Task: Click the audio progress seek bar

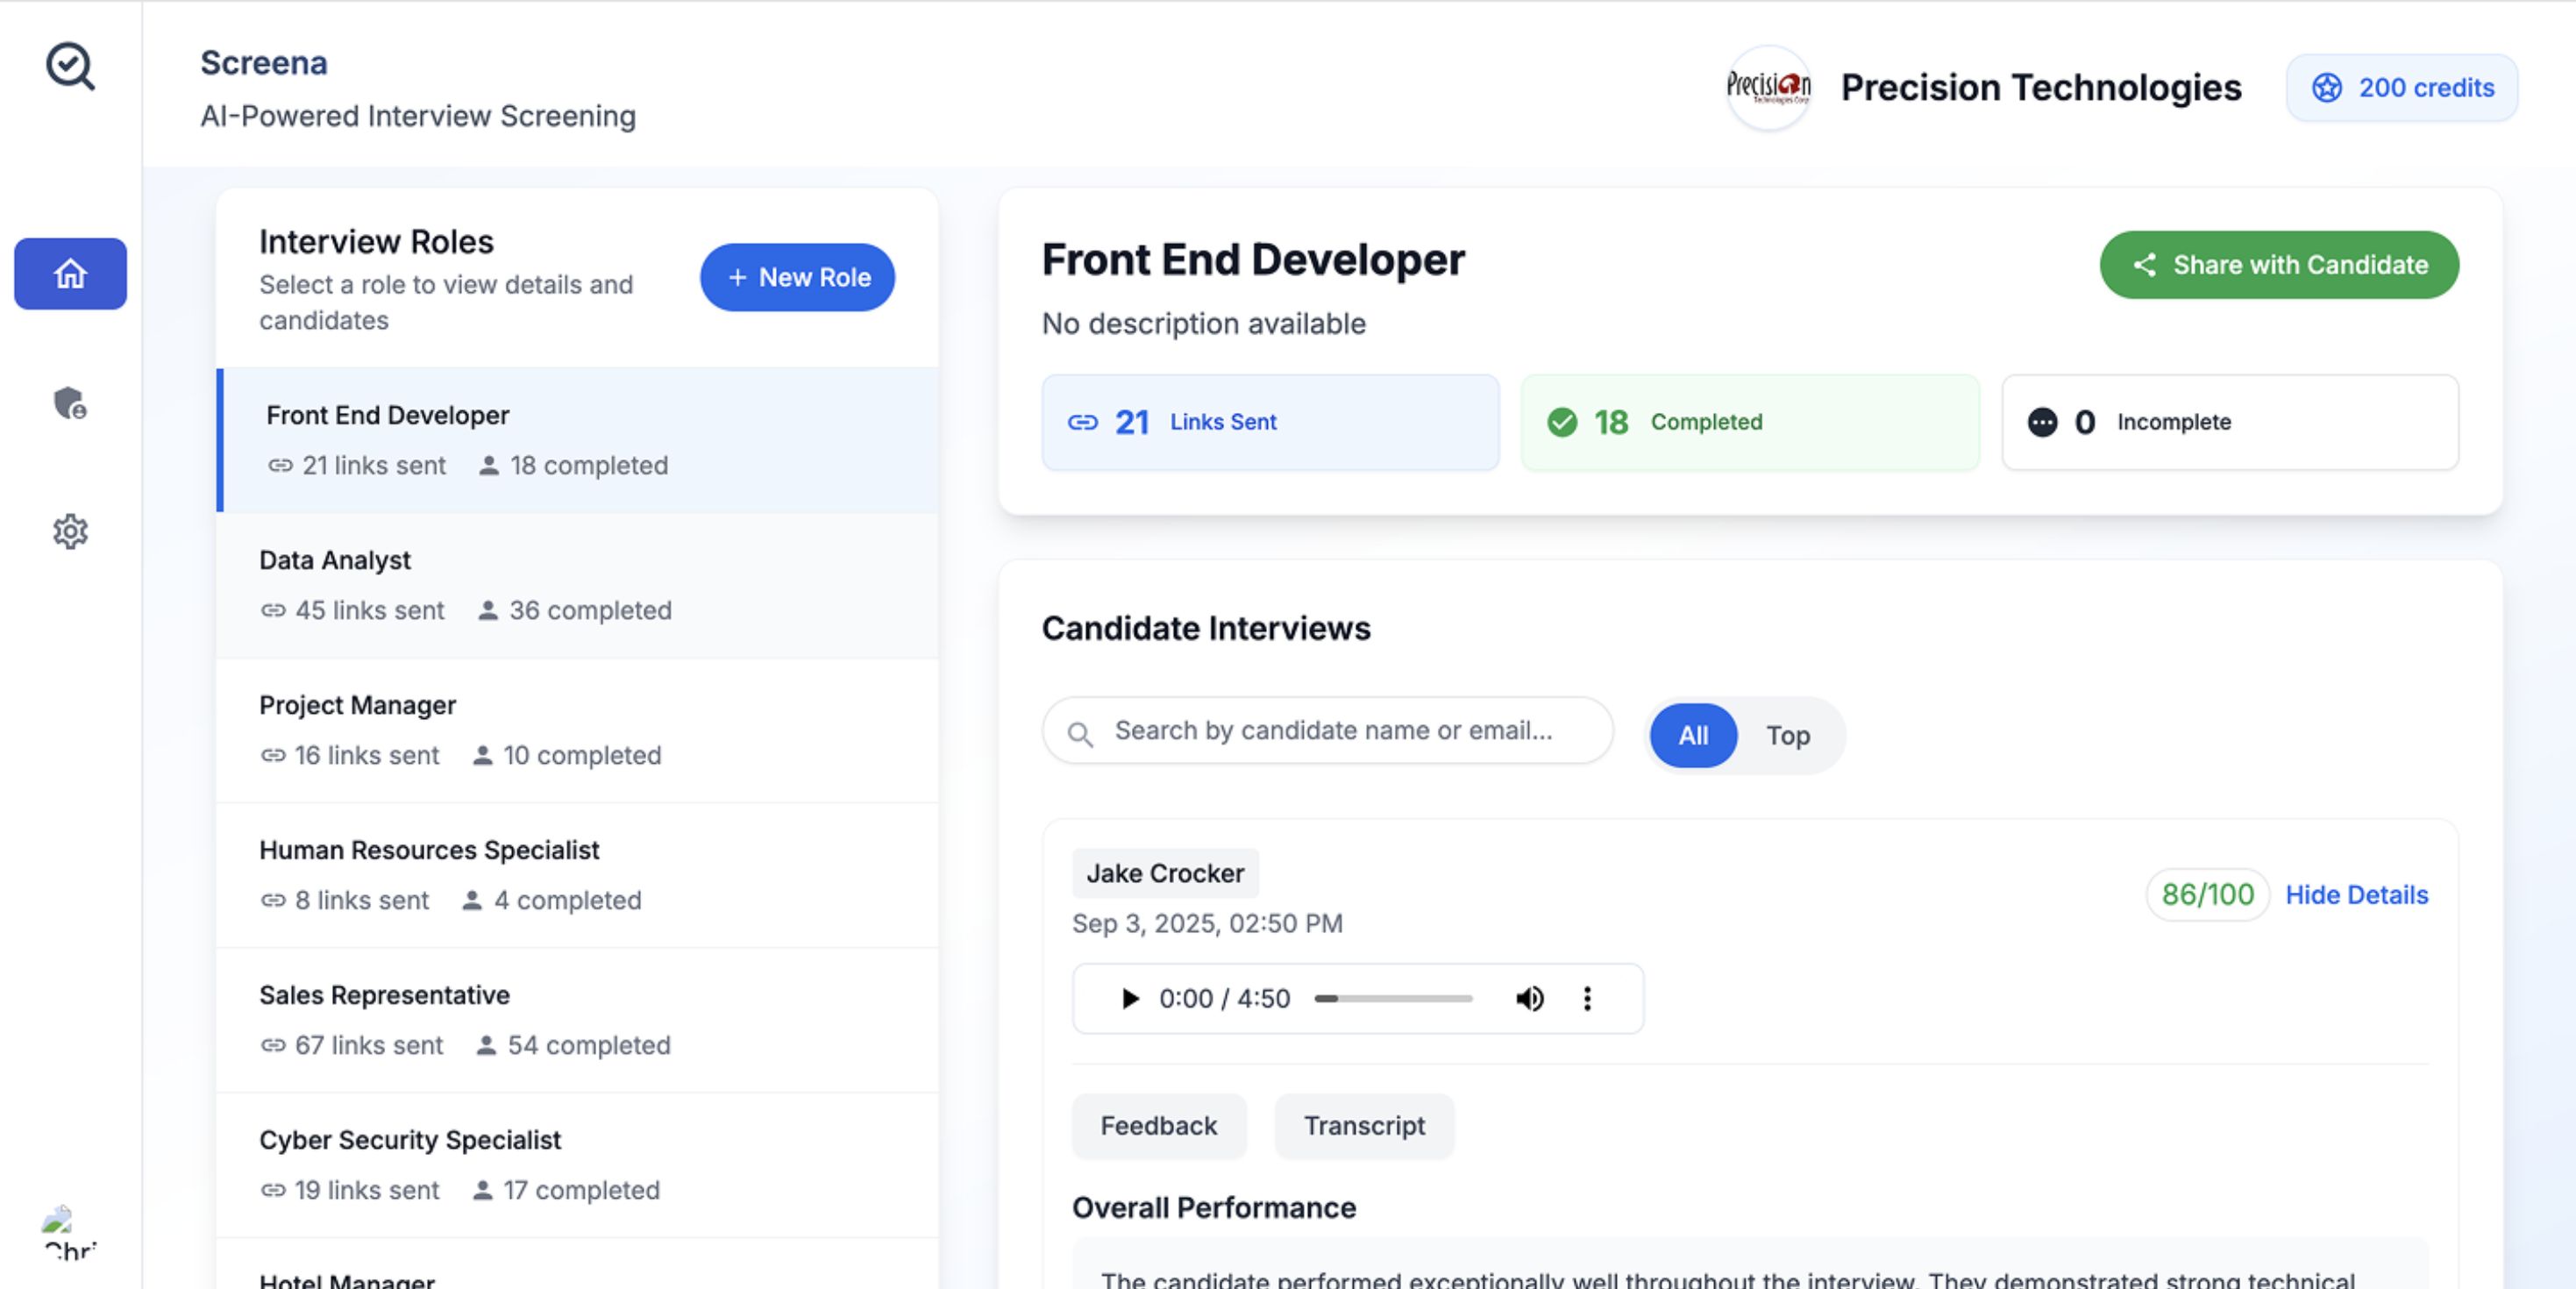Action: 1392,998
